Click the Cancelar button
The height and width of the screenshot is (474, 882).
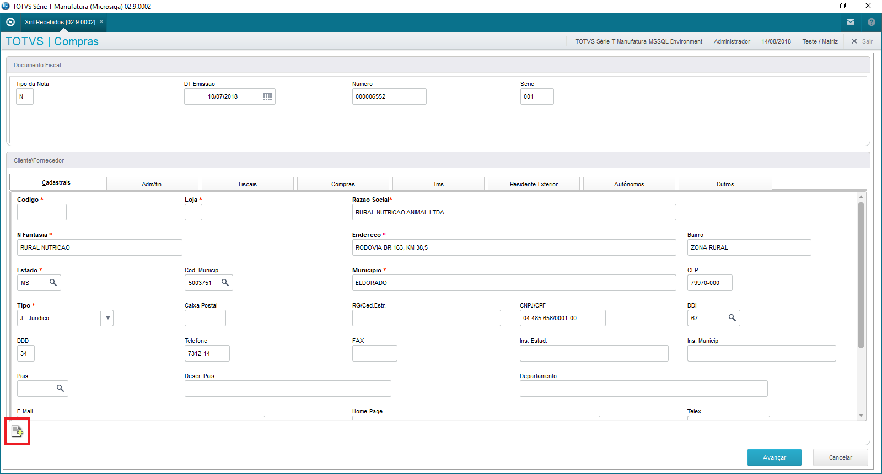(840, 457)
